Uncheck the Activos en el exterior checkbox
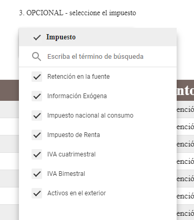The image size is (194, 220). click(x=37, y=193)
